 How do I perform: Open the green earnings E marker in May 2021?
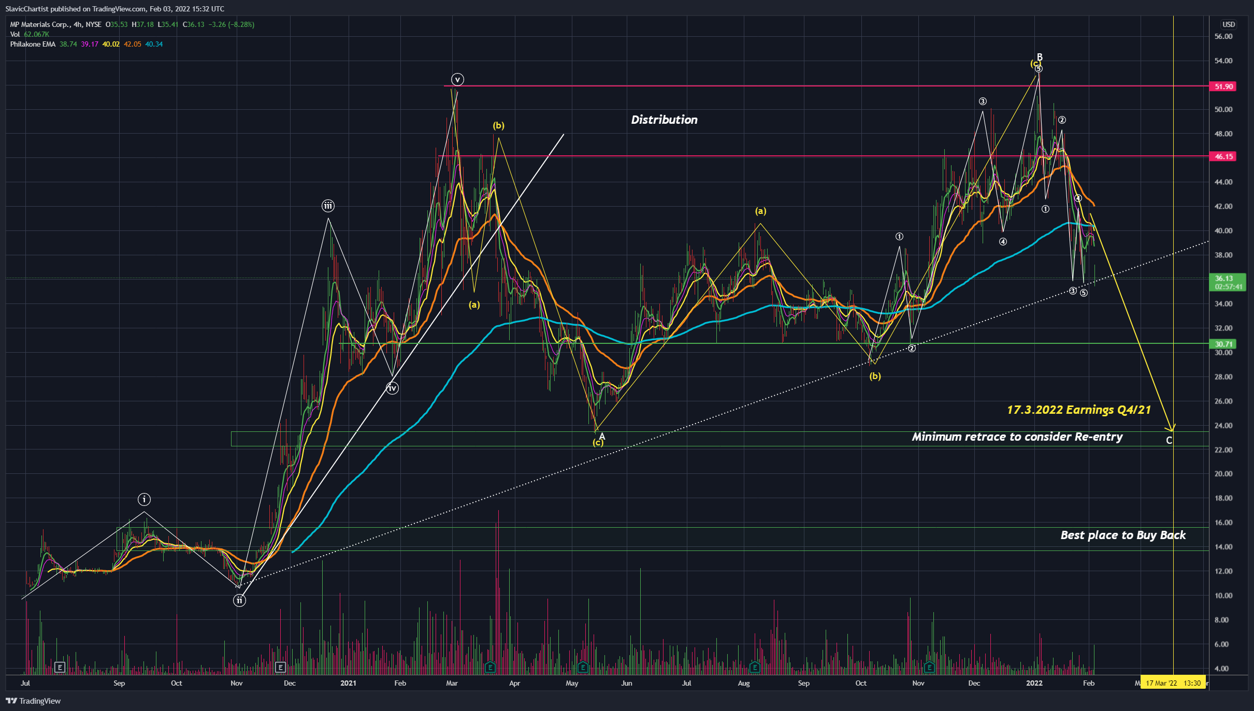[583, 667]
